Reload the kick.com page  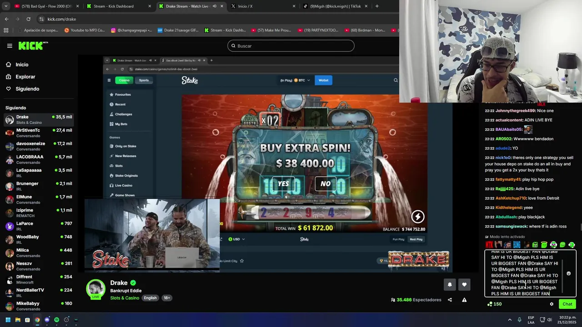[28, 19]
